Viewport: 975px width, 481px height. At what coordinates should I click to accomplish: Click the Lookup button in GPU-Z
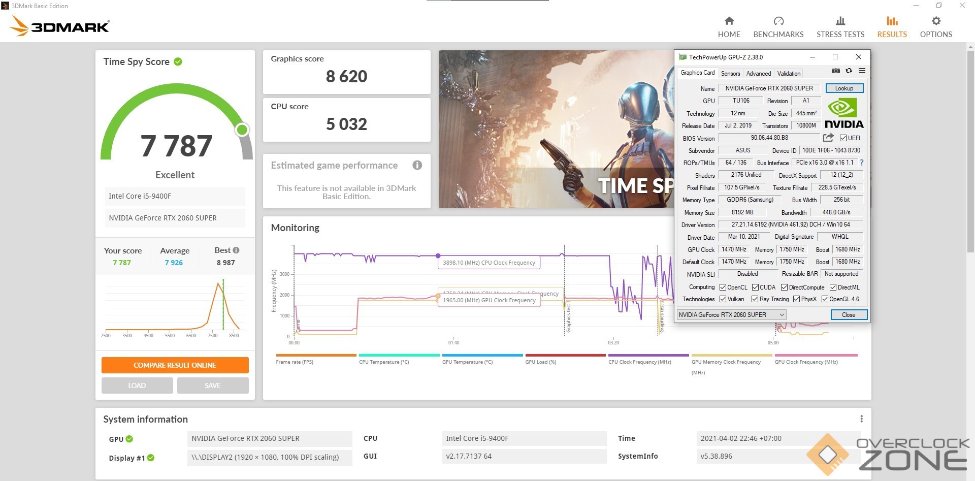844,88
